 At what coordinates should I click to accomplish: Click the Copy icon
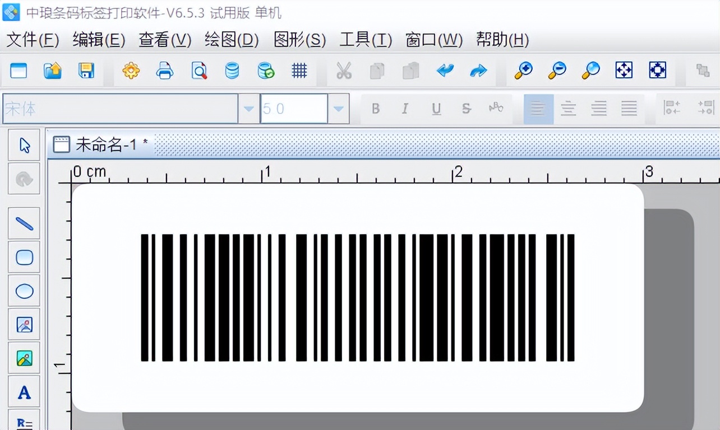[377, 71]
